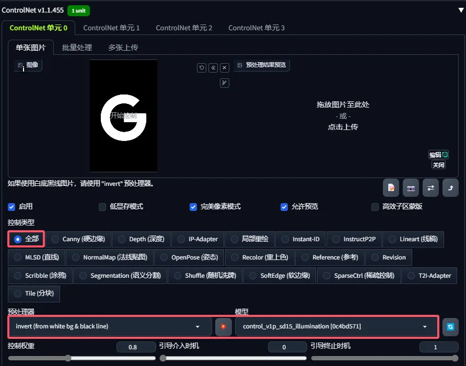Run preprocessor with the explosion icon

coord(224,327)
